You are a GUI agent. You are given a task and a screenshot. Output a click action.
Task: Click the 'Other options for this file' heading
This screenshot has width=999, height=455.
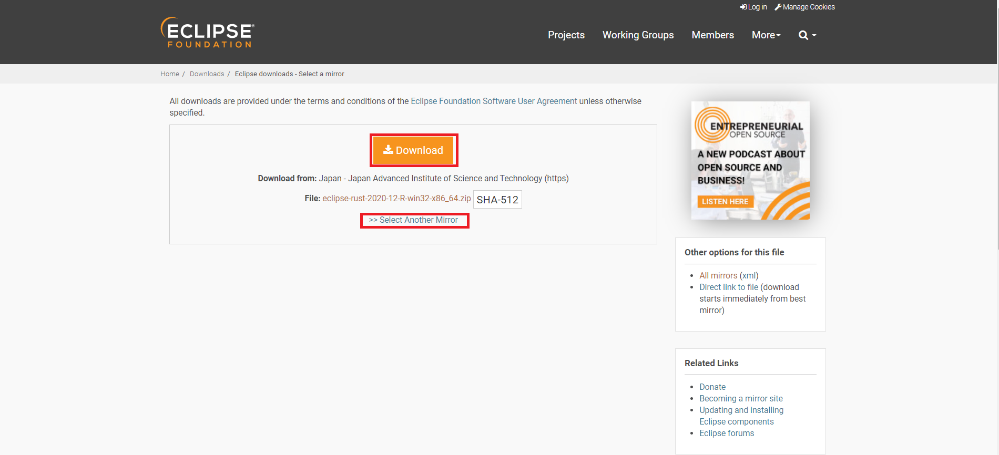[734, 253]
